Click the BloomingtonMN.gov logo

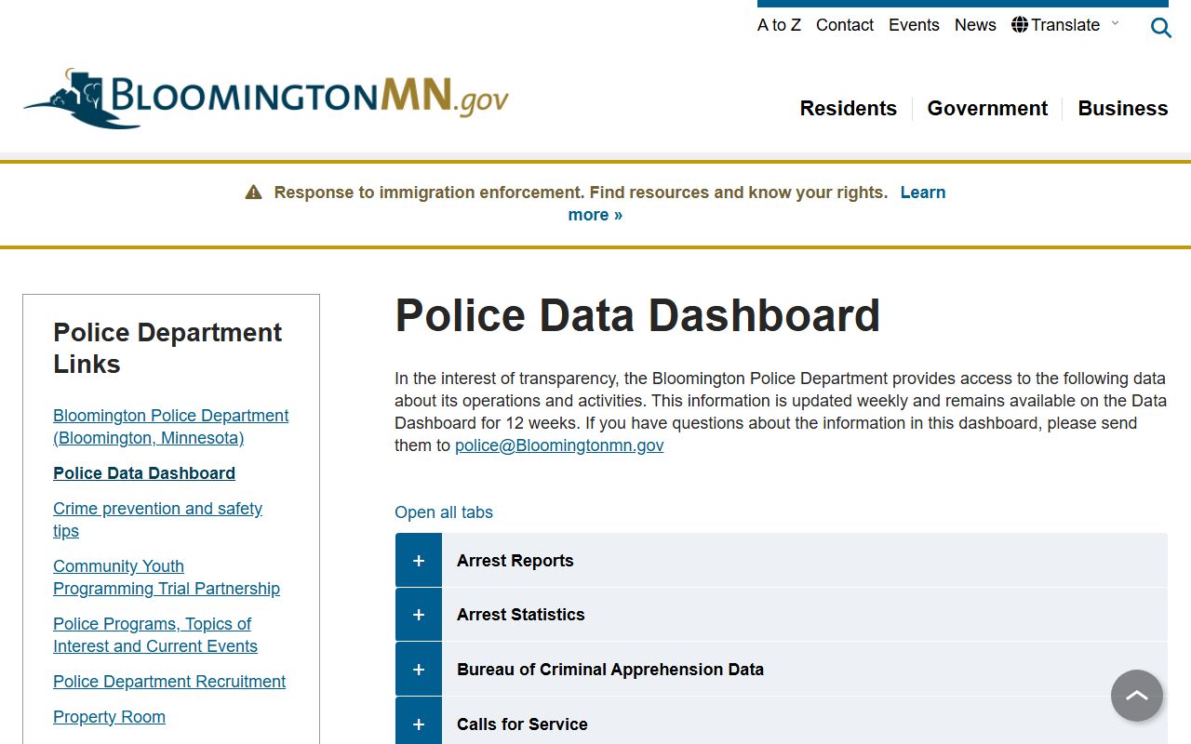pyautogui.click(x=266, y=98)
